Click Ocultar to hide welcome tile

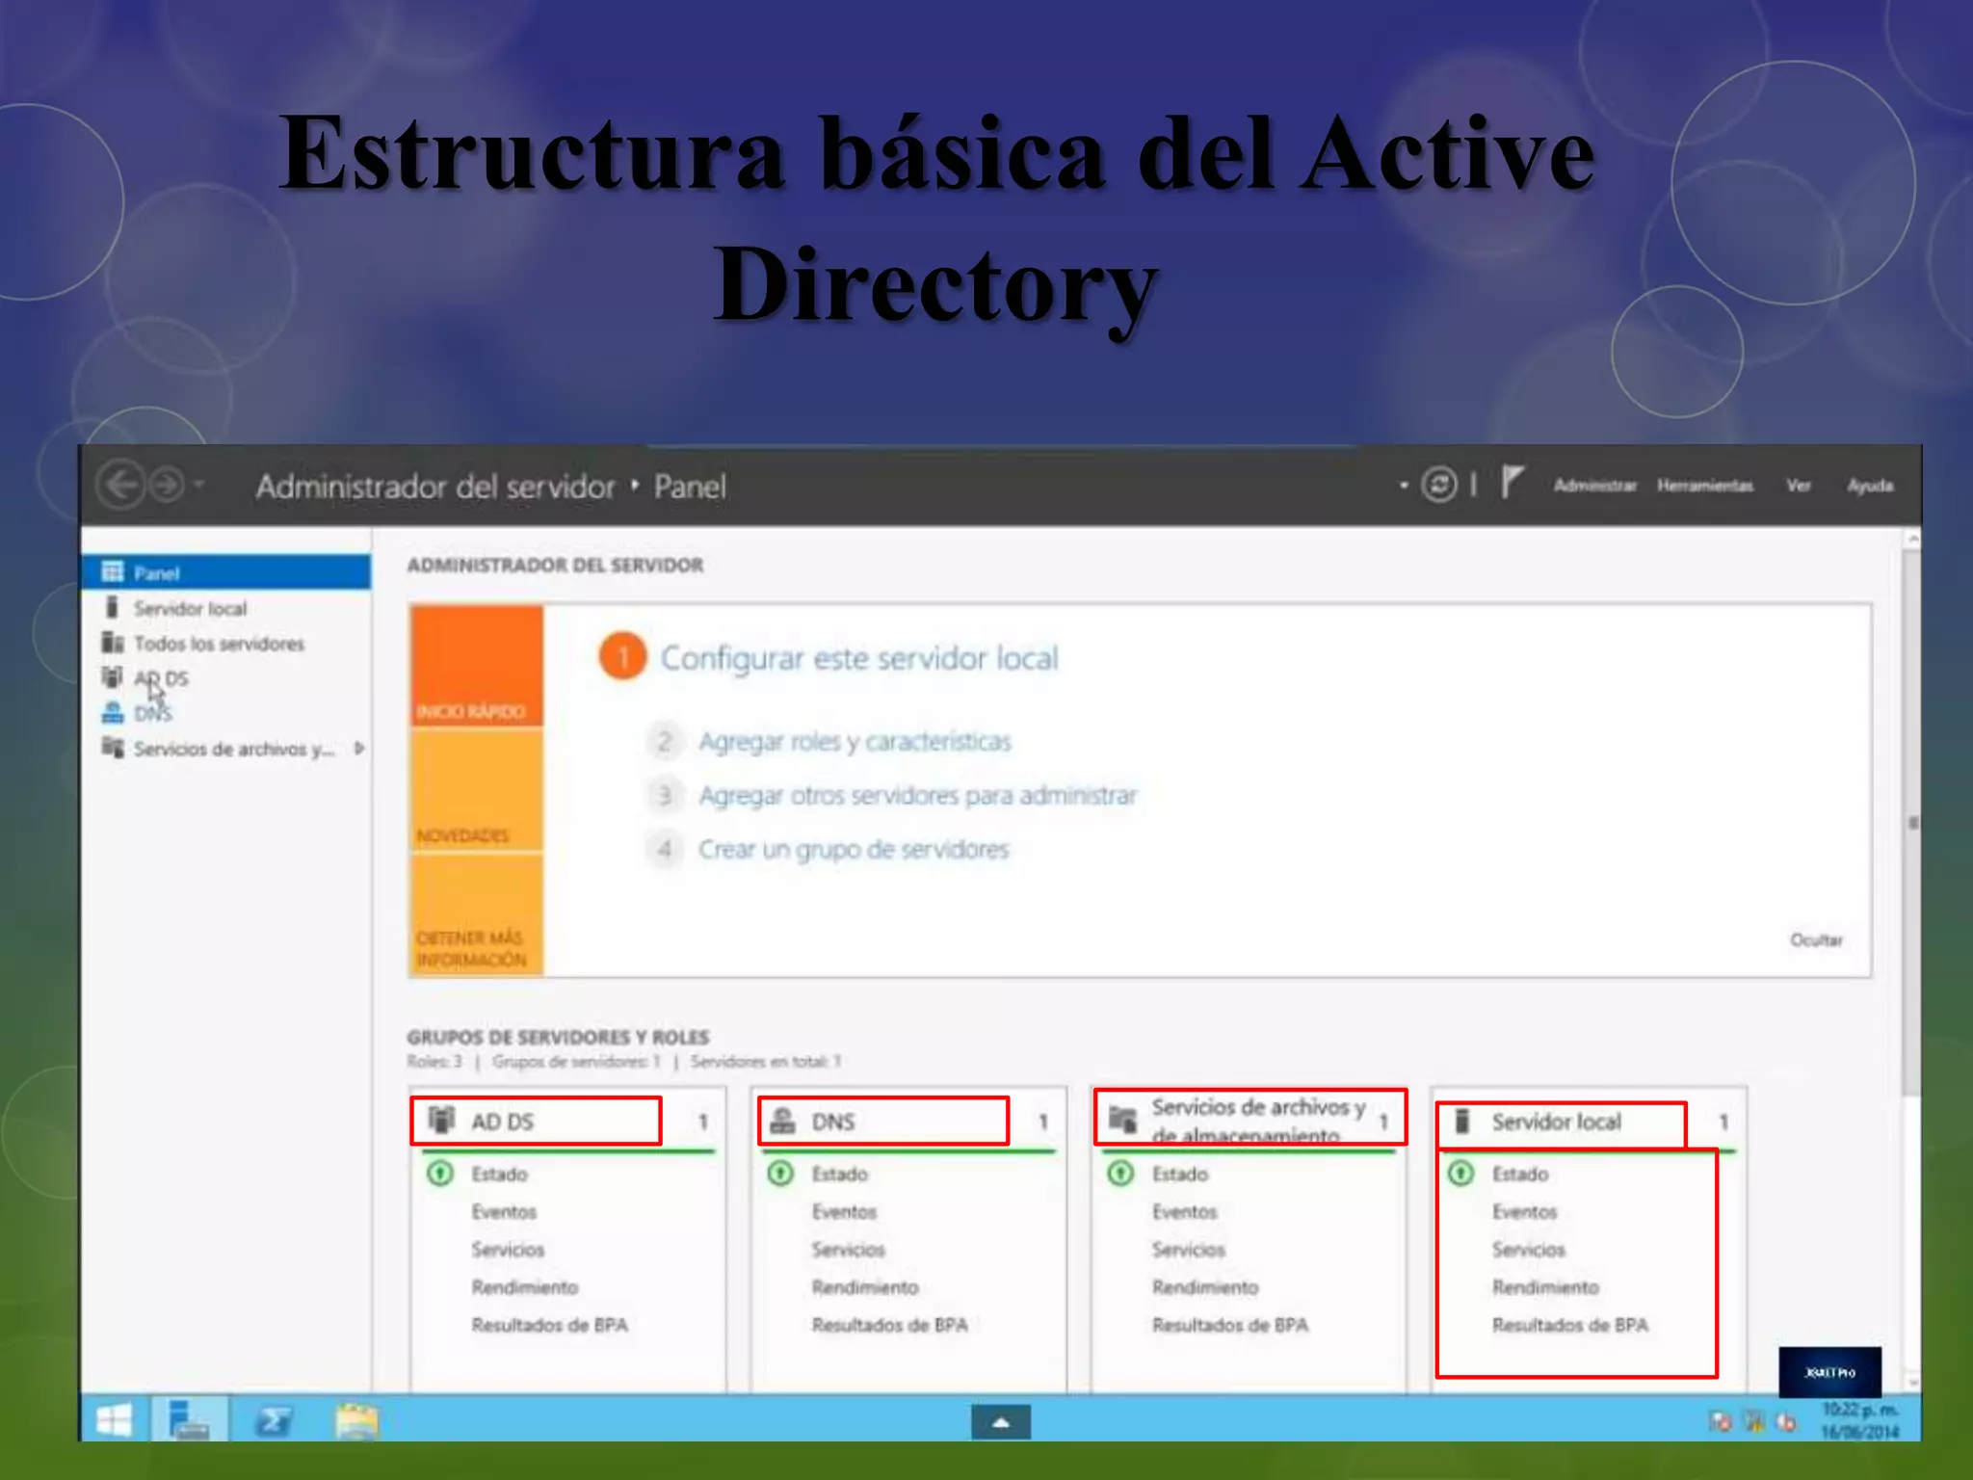tap(1816, 939)
